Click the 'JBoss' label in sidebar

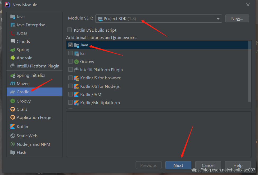(22, 33)
